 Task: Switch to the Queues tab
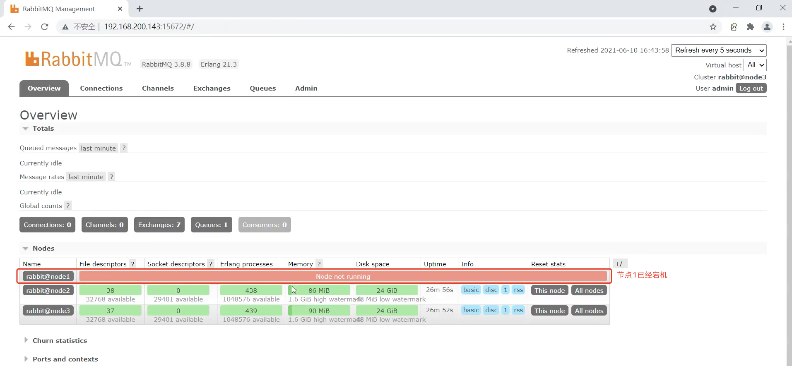263,89
